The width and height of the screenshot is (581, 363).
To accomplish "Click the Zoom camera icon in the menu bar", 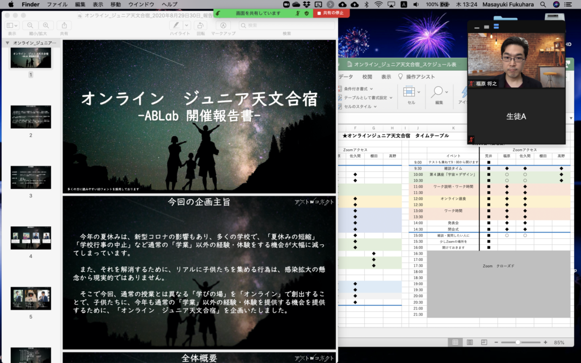I will [286, 5].
